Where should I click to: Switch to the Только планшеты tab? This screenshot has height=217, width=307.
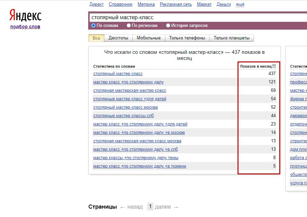(x=231, y=38)
